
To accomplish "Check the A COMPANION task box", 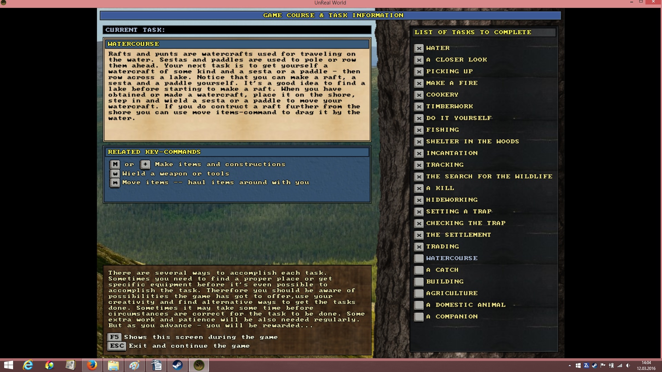I will coord(419,317).
